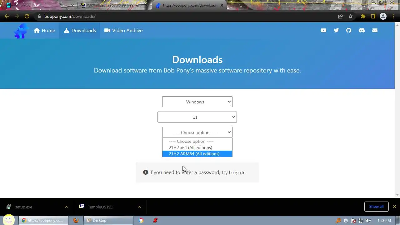
Task: Open the Chrome profile avatar icon
Action: click(x=383, y=16)
